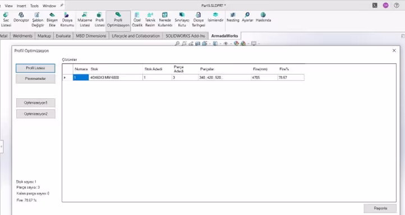Click the purple user account icon
The width and height of the screenshot is (405, 215).
pyautogui.click(x=385, y=5)
